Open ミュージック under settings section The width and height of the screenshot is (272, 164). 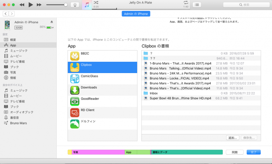pyautogui.click(x=28, y=51)
